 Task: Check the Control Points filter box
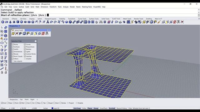click(x=25, y=54)
